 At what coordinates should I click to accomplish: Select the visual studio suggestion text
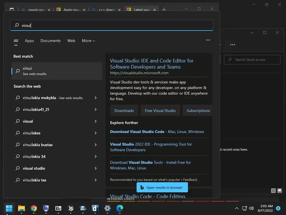point(34,168)
